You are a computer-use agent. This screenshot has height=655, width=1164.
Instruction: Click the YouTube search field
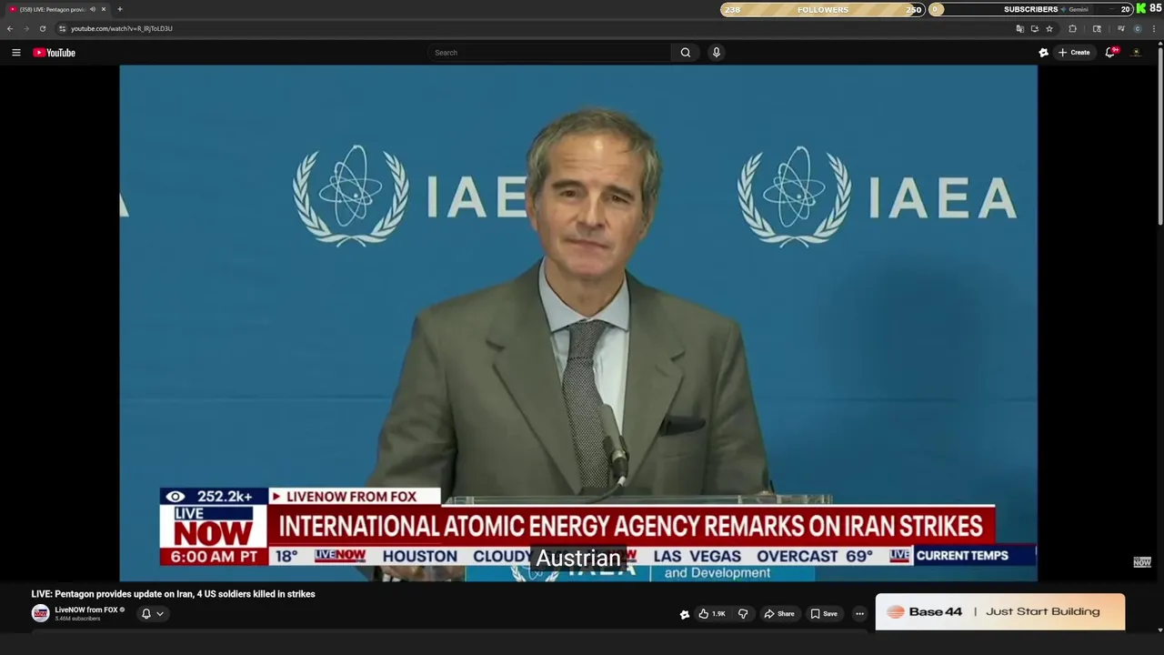pyautogui.click(x=549, y=53)
